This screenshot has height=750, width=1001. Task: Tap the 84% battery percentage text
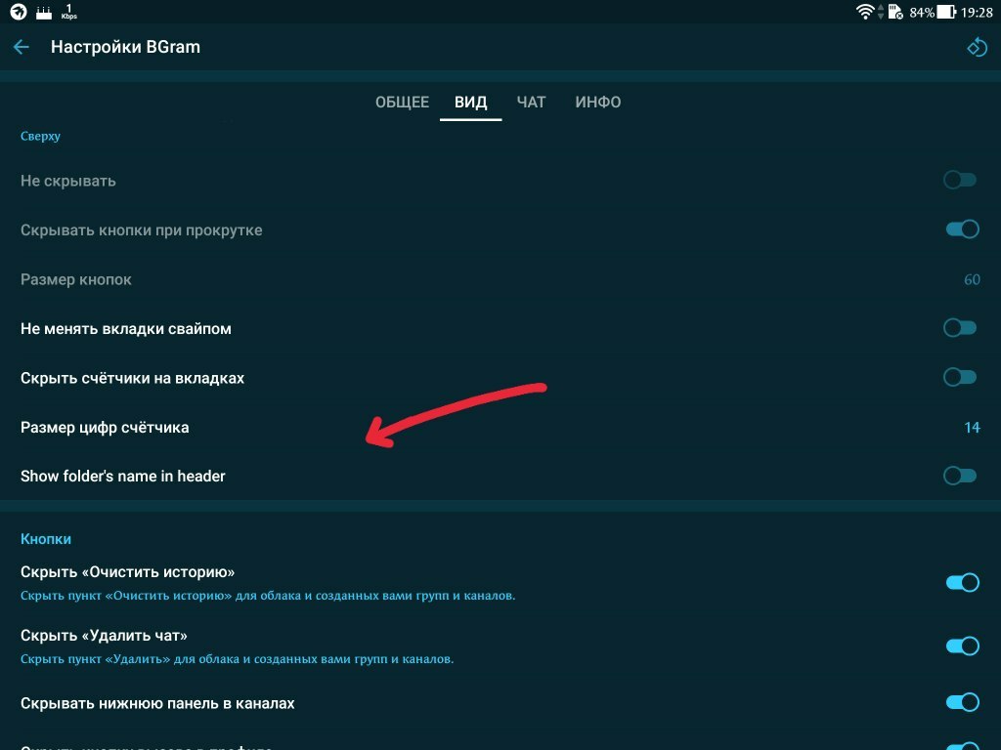922,12
